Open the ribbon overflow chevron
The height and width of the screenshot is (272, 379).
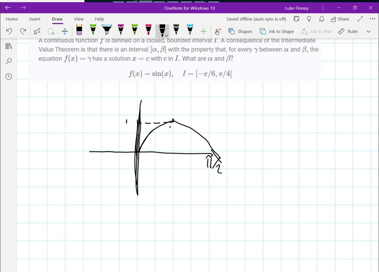coord(368,31)
